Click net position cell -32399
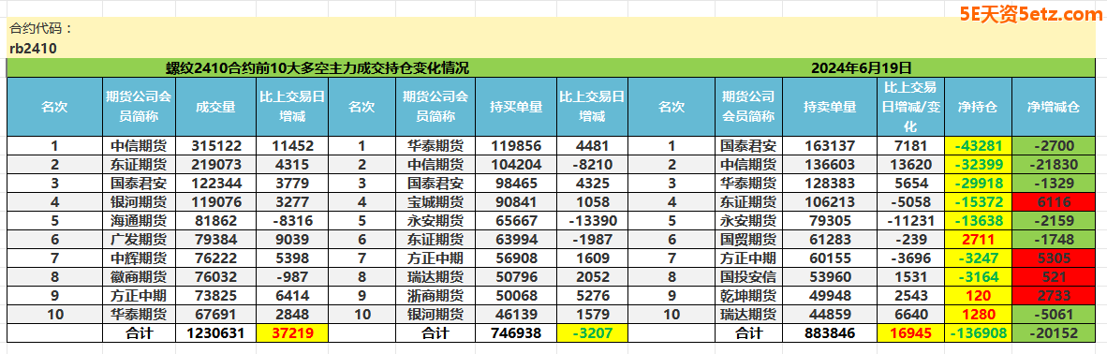The image size is (1107, 354). click(x=978, y=165)
